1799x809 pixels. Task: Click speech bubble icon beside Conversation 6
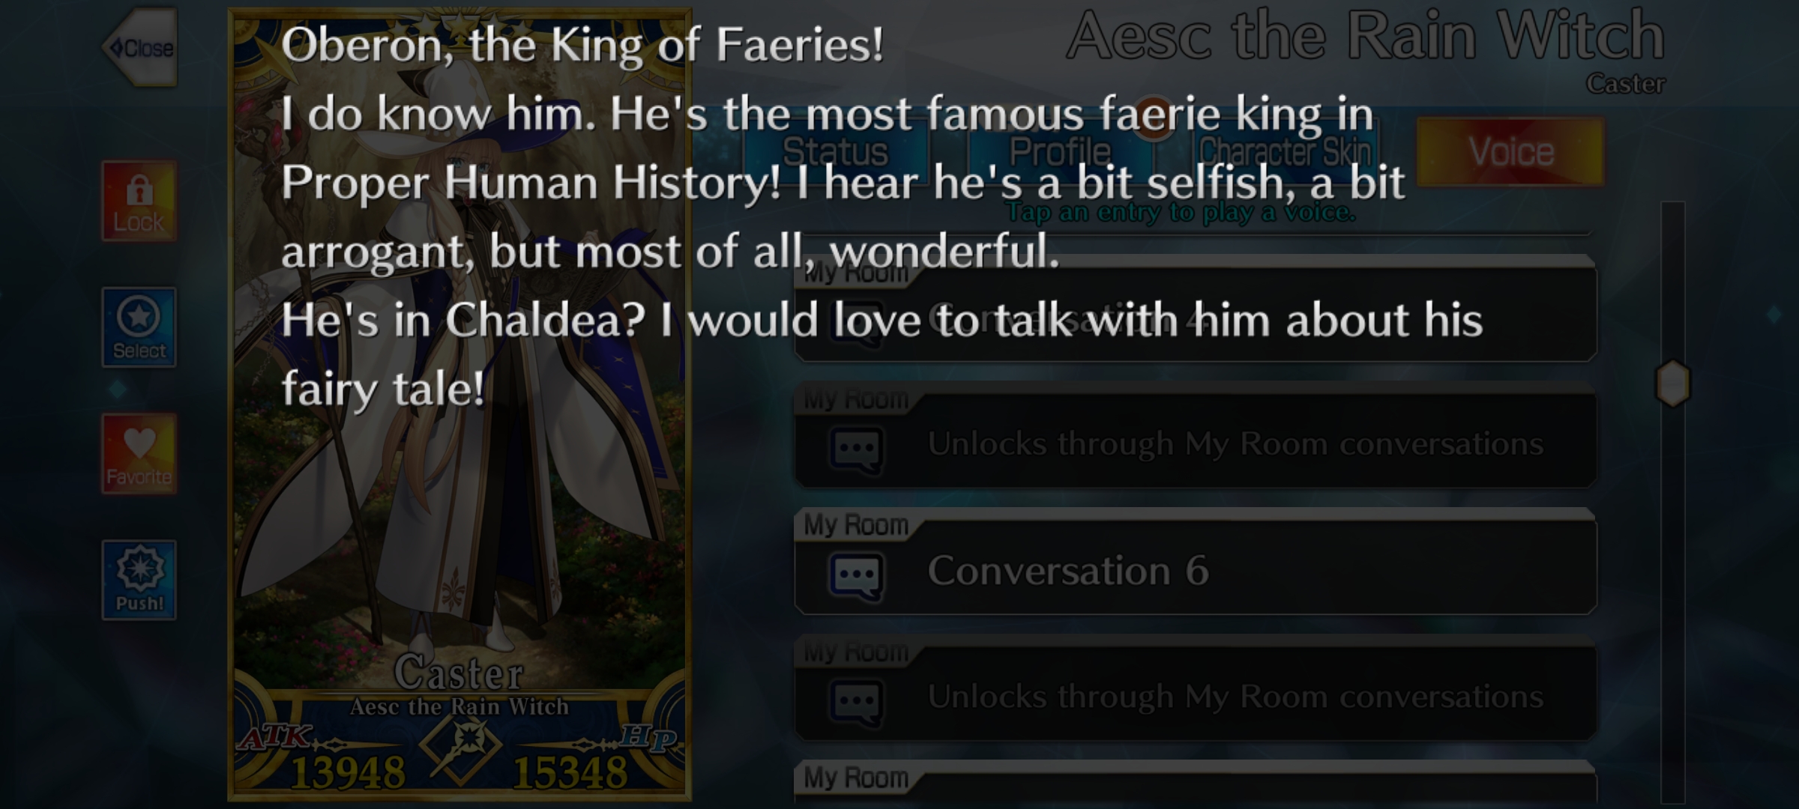[x=856, y=575]
